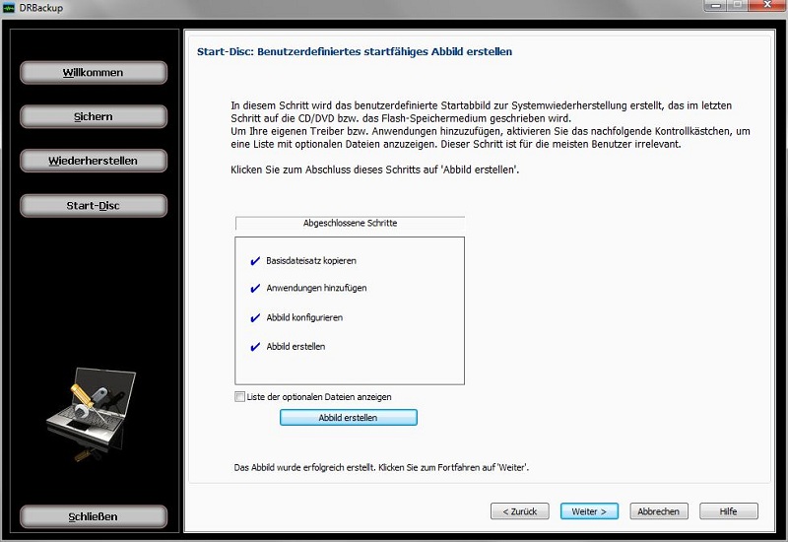This screenshot has height=542, width=788.
Task: Open the Wiederherstellen section
Action: click(x=94, y=161)
